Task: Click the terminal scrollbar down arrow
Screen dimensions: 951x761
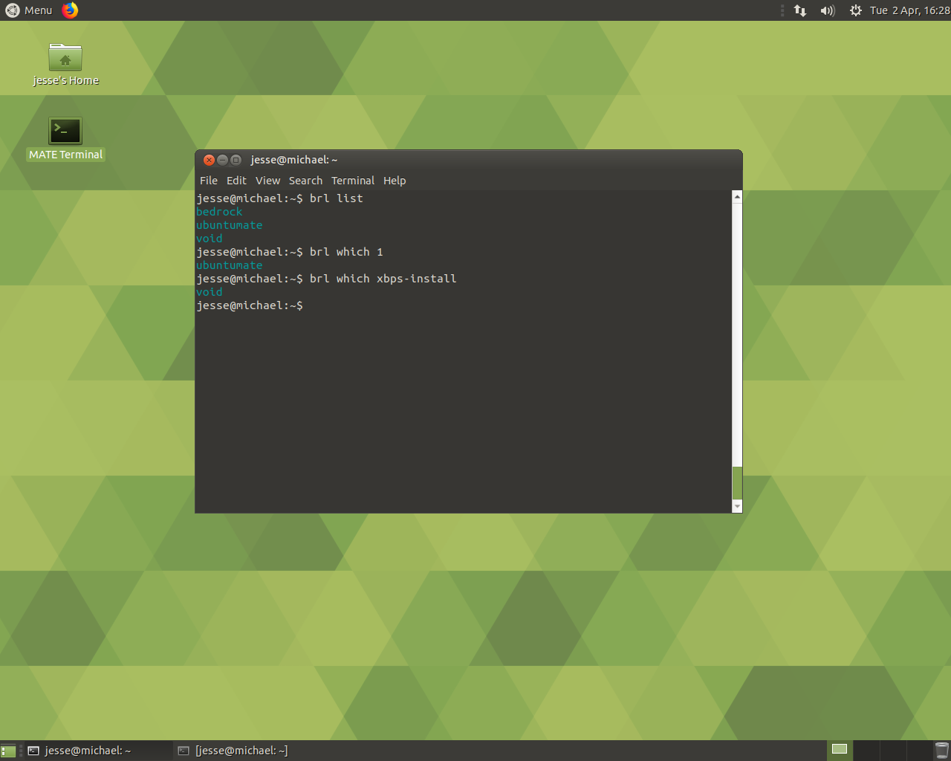Action: coord(737,506)
